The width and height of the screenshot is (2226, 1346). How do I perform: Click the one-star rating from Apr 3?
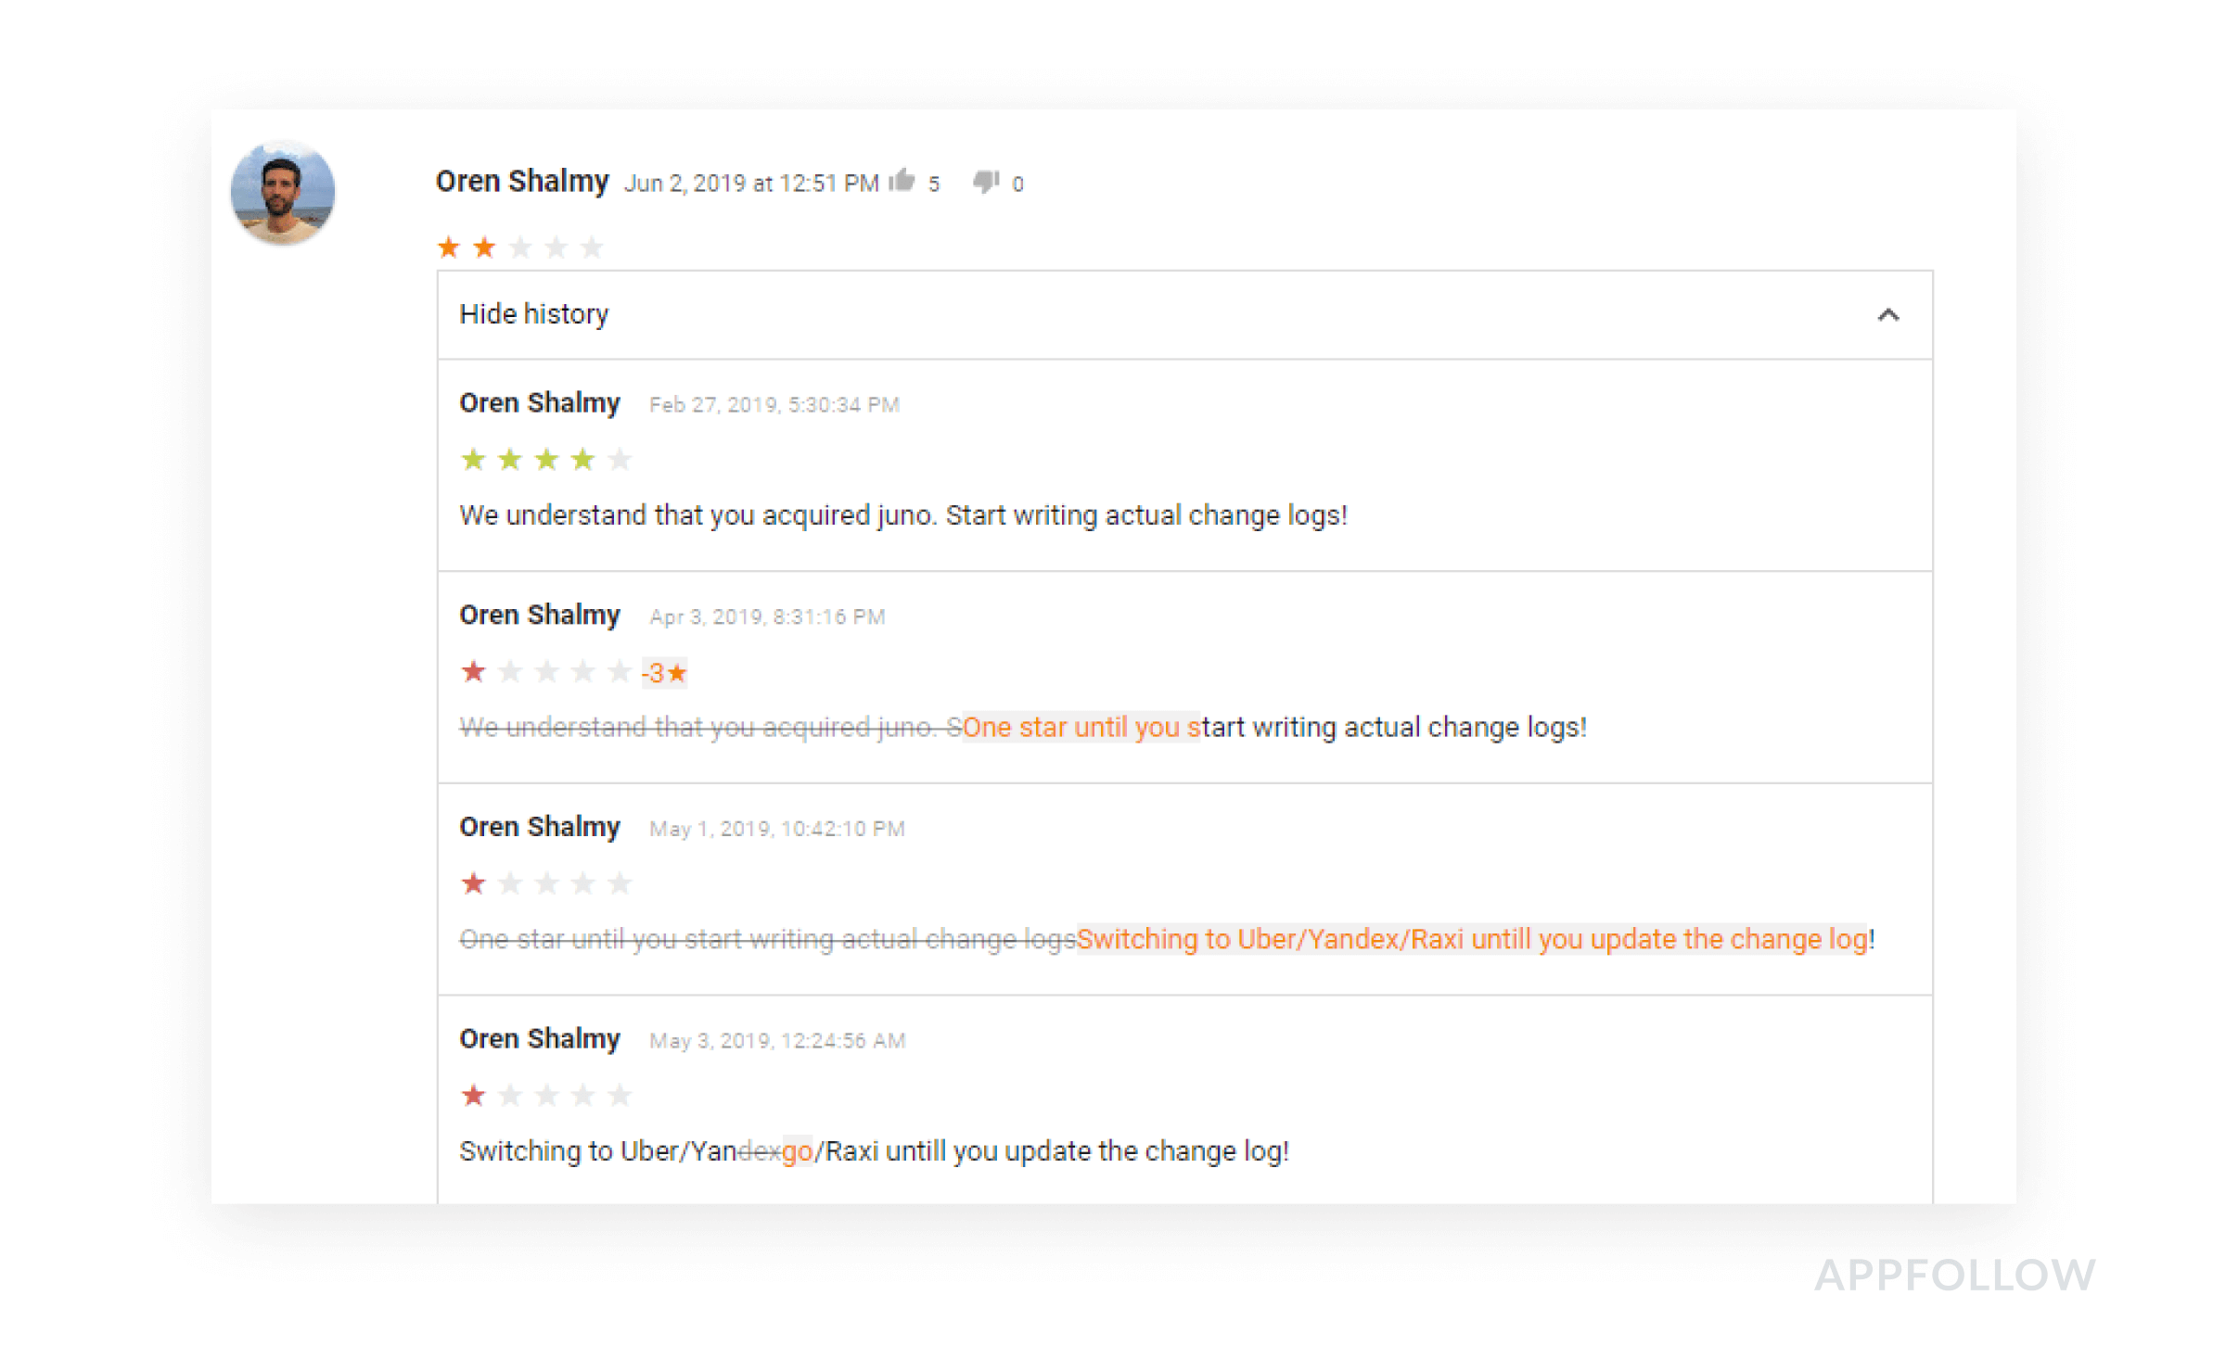click(x=545, y=672)
